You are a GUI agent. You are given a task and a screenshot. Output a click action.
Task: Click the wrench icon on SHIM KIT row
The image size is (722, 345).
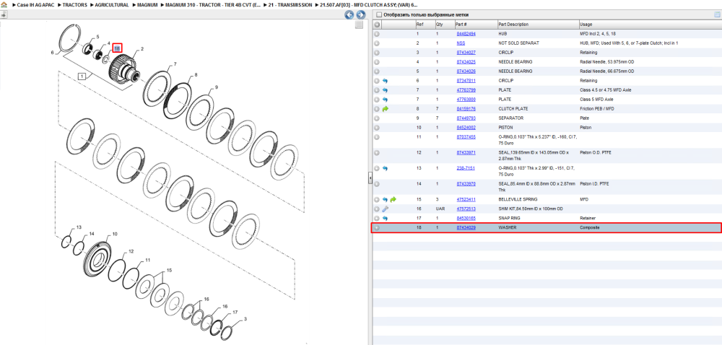coord(385,209)
